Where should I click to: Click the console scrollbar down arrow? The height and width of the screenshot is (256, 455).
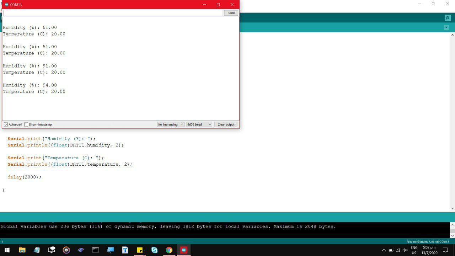pyautogui.click(x=453, y=235)
